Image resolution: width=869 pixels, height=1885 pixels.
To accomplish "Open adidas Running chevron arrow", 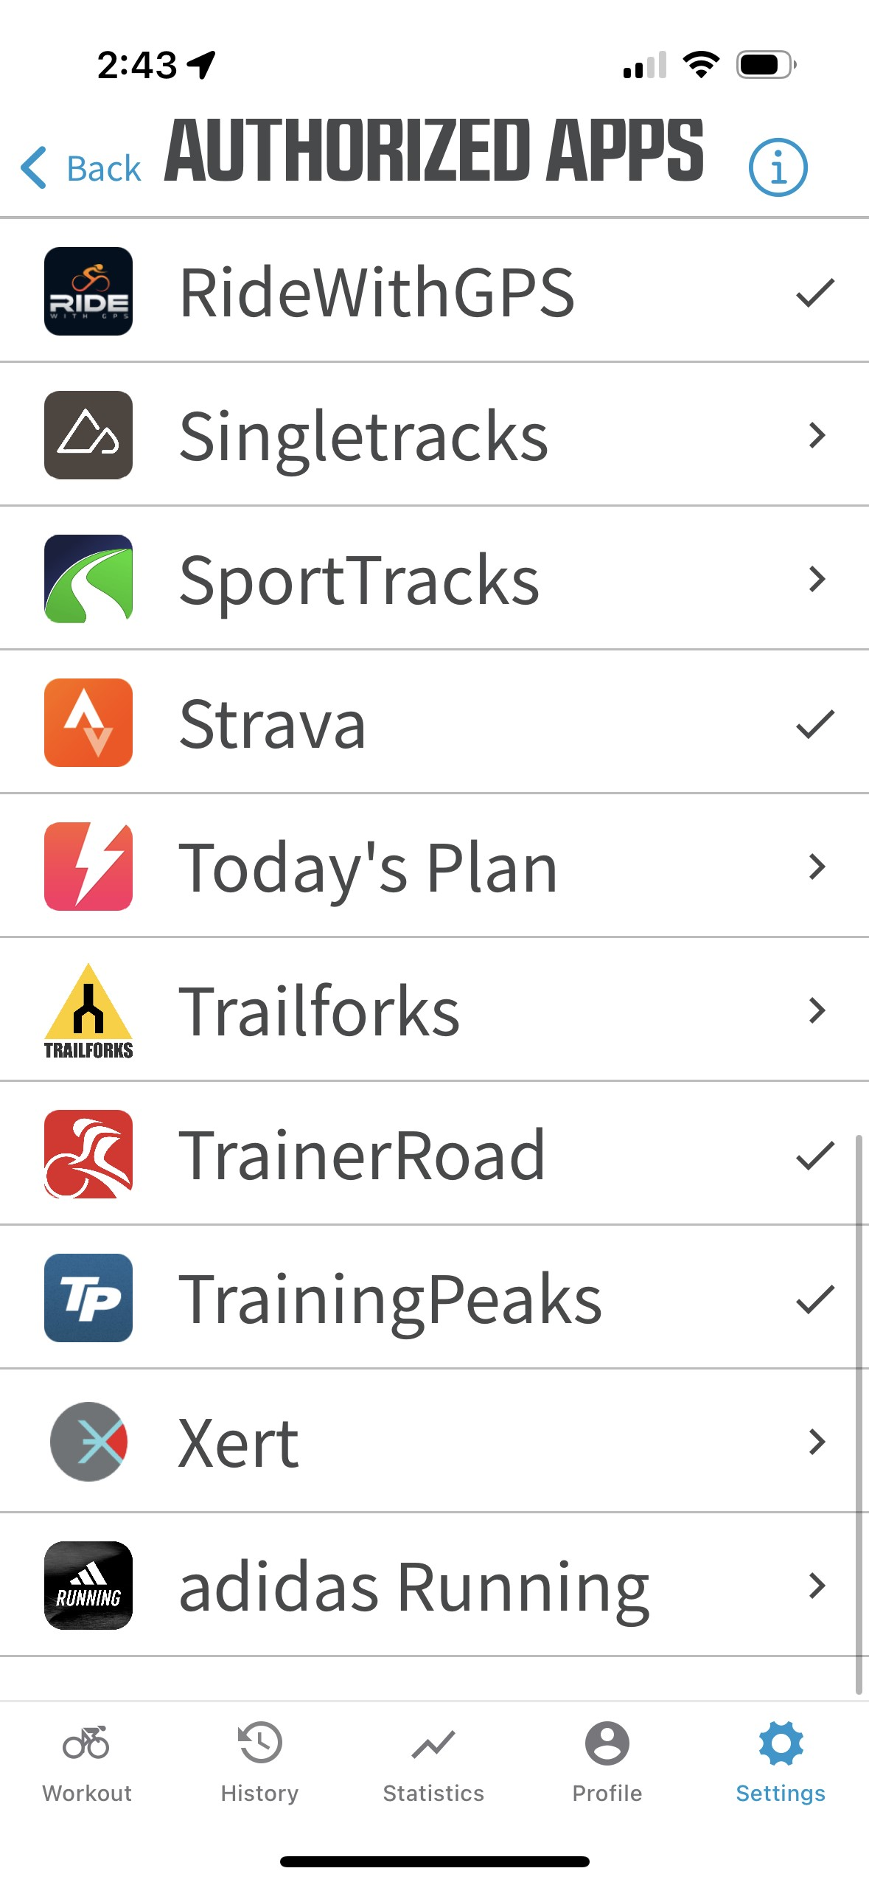I will tap(817, 1586).
